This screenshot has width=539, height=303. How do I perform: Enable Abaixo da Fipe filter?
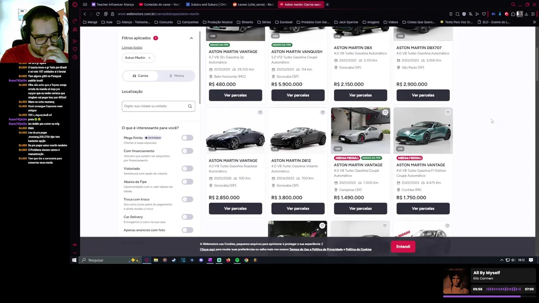click(x=187, y=182)
